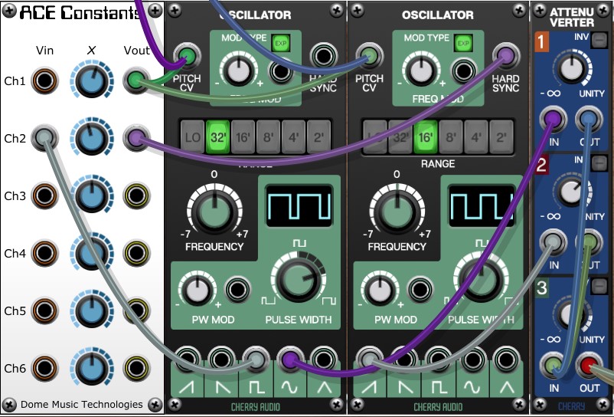Click first oscillator's Frequency knob
Image resolution: width=614 pixels, height=417 pixels.
[x=214, y=211]
